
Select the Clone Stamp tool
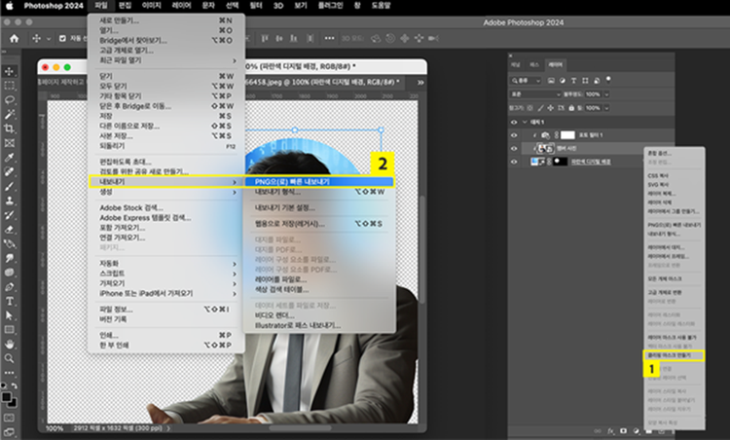[x=10, y=201]
